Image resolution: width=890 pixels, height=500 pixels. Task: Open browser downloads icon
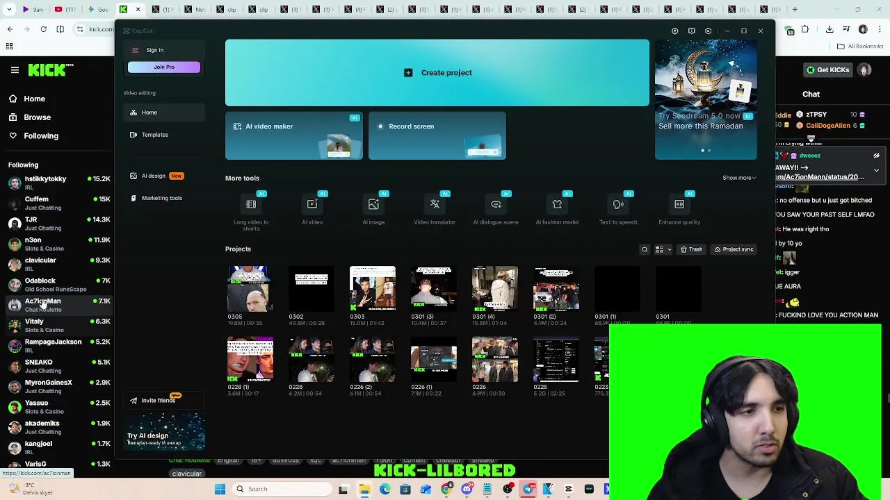point(830,29)
